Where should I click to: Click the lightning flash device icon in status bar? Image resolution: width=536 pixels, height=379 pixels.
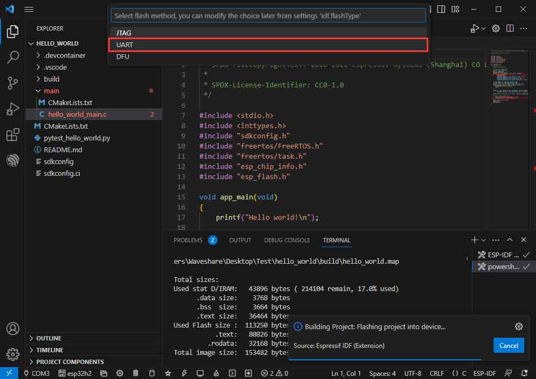pyautogui.click(x=184, y=373)
